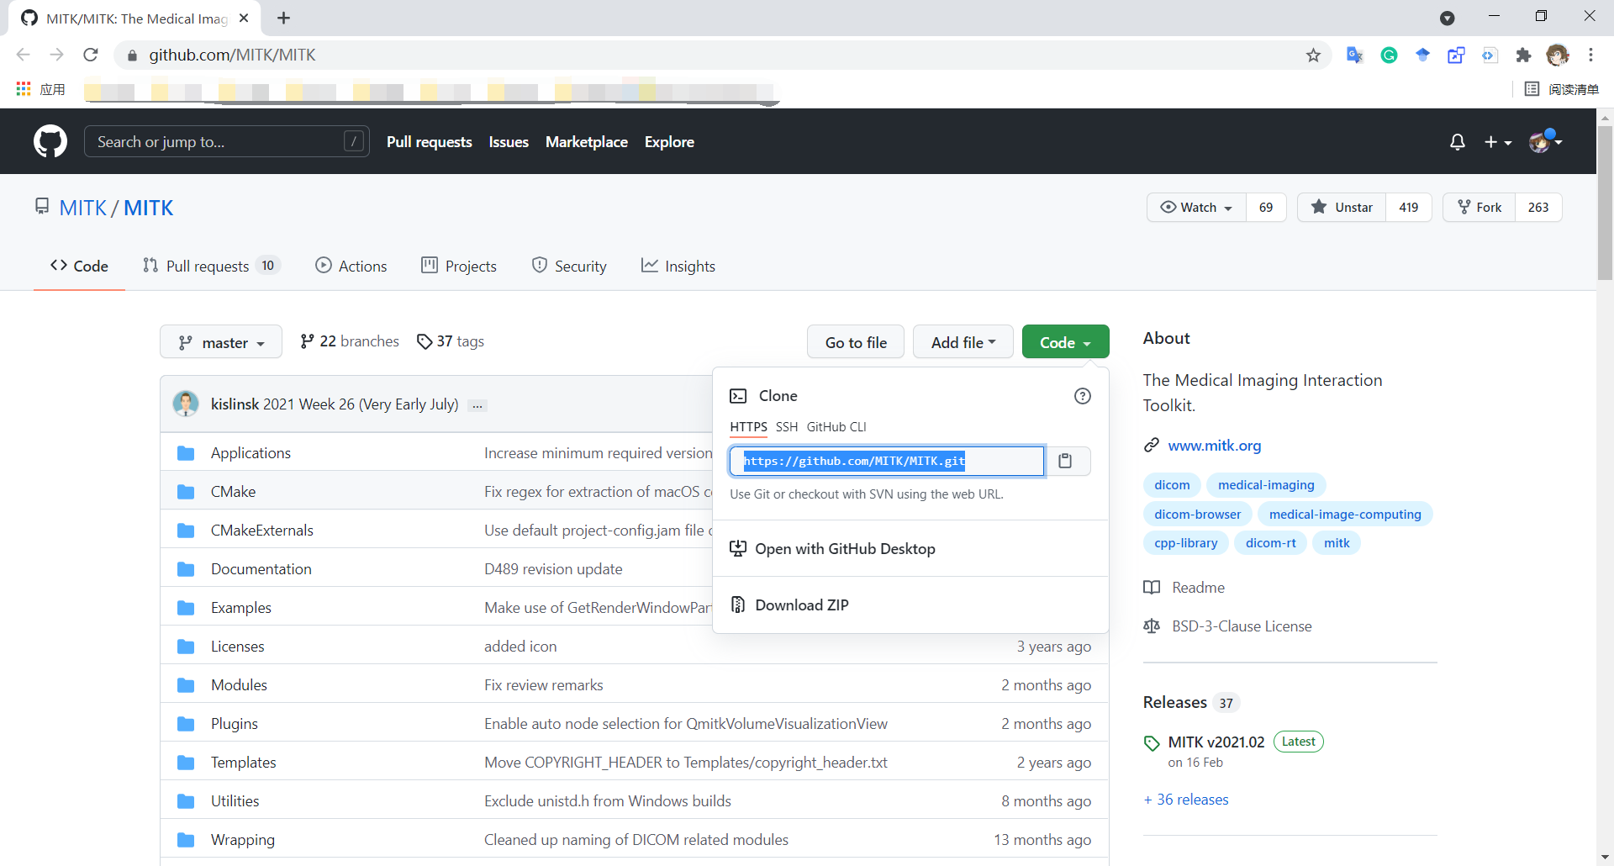Switch to the Projects tab
Image resolution: width=1614 pixels, height=866 pixels.
(459, 267)
